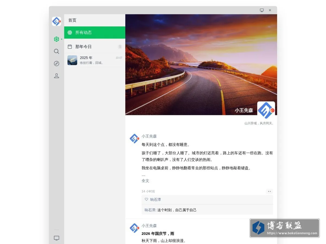Open the 2025 年 memory entry
This screenshot has height=244, width=326.
(95, 60)
